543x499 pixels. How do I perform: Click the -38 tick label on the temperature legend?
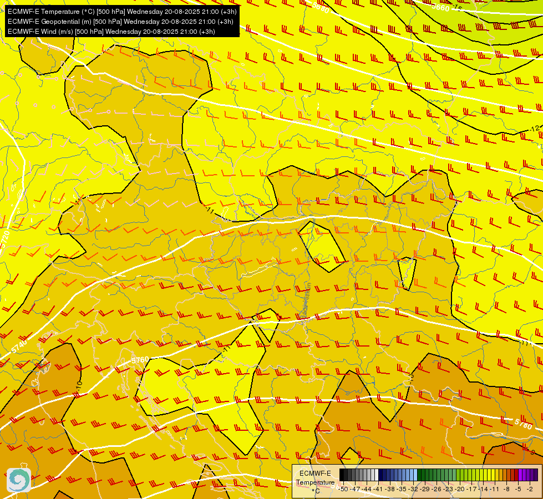390,489
